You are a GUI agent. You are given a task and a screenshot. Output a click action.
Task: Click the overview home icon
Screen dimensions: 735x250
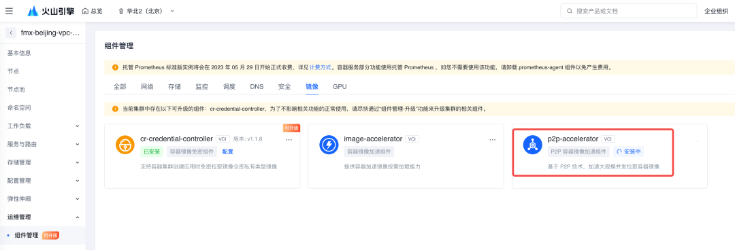click(x=85, y=11)
